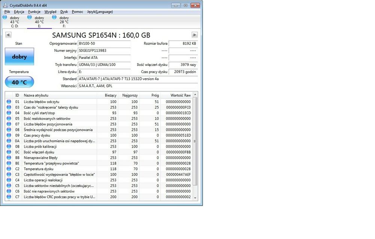Click the Własności field S.M.A.R.T., AAM, GPL
This screenshot has height=239, width=375.
[138, 86]
